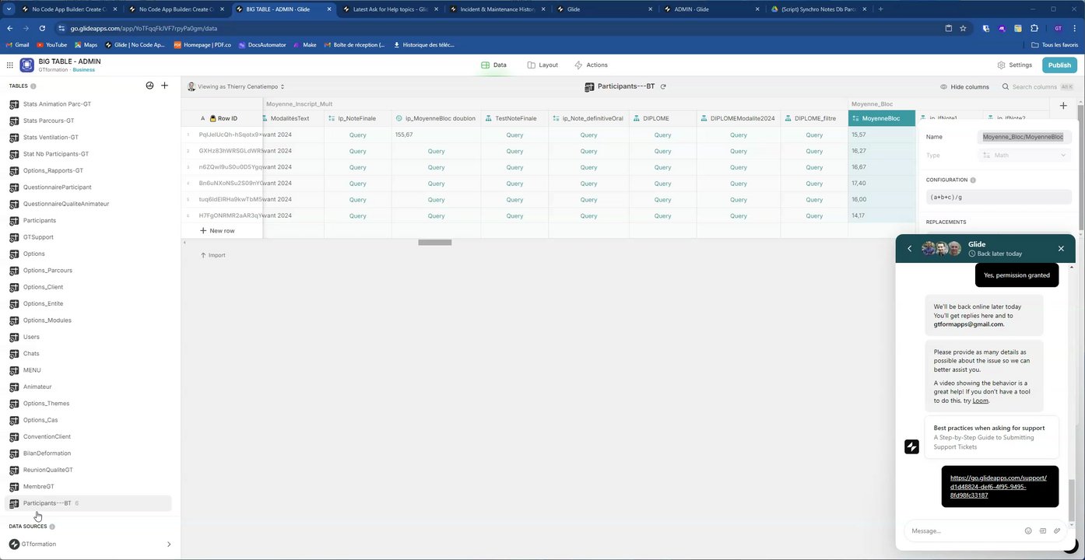Focus the chat Message input

pos(963,531)
